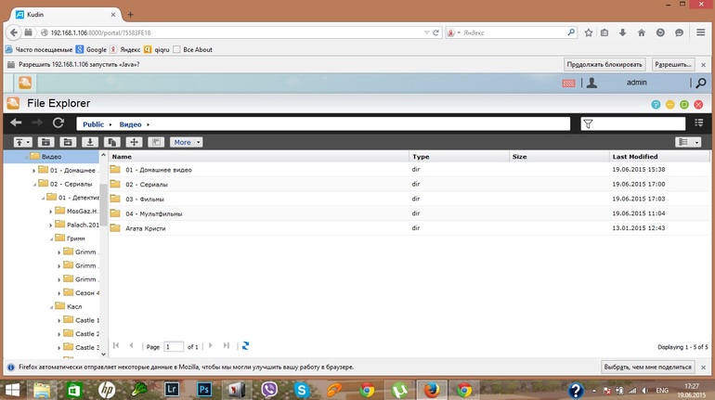Viewport: 715px width, 400px height.
Task: Open the search magnifier next to admin
Action: pyautogui.click(x=700, y=84)
